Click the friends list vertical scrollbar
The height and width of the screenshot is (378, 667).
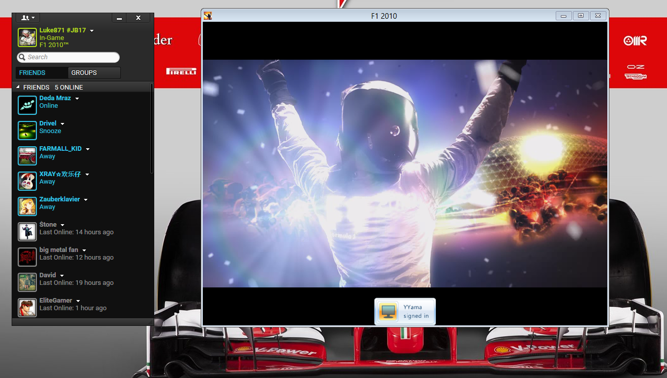pyautogui.click(x=152, y=129)
